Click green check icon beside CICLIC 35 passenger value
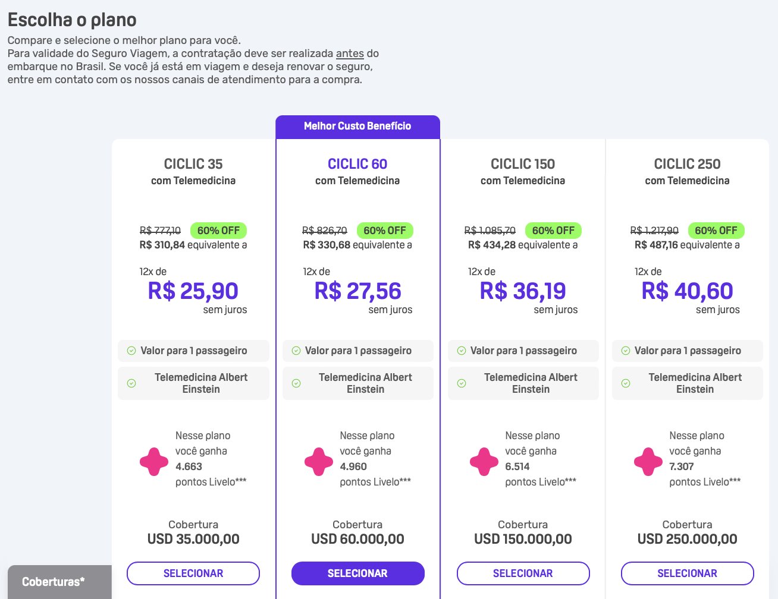 pos(131,351)
